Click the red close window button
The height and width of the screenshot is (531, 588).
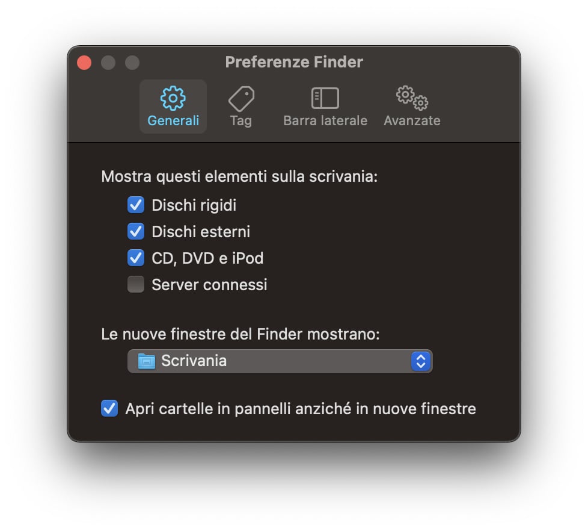[84, 63]
